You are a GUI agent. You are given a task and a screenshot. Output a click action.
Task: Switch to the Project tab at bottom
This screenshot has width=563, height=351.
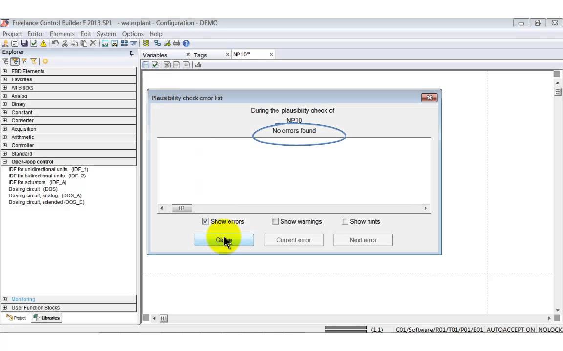pos(16,318)
